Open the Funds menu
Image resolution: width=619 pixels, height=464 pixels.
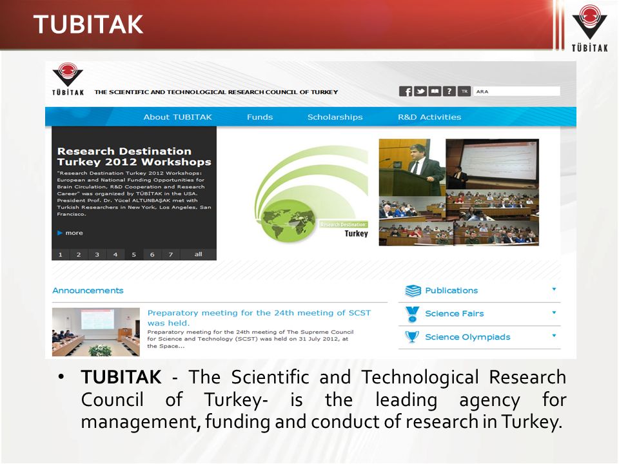260,117
